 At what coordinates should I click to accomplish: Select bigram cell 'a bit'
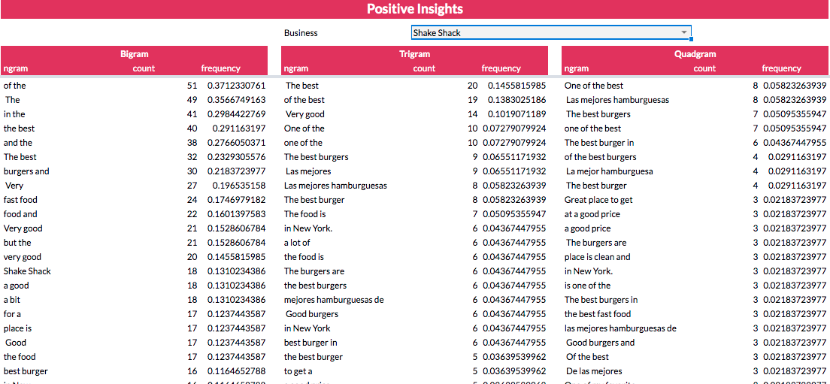point(11,300)
